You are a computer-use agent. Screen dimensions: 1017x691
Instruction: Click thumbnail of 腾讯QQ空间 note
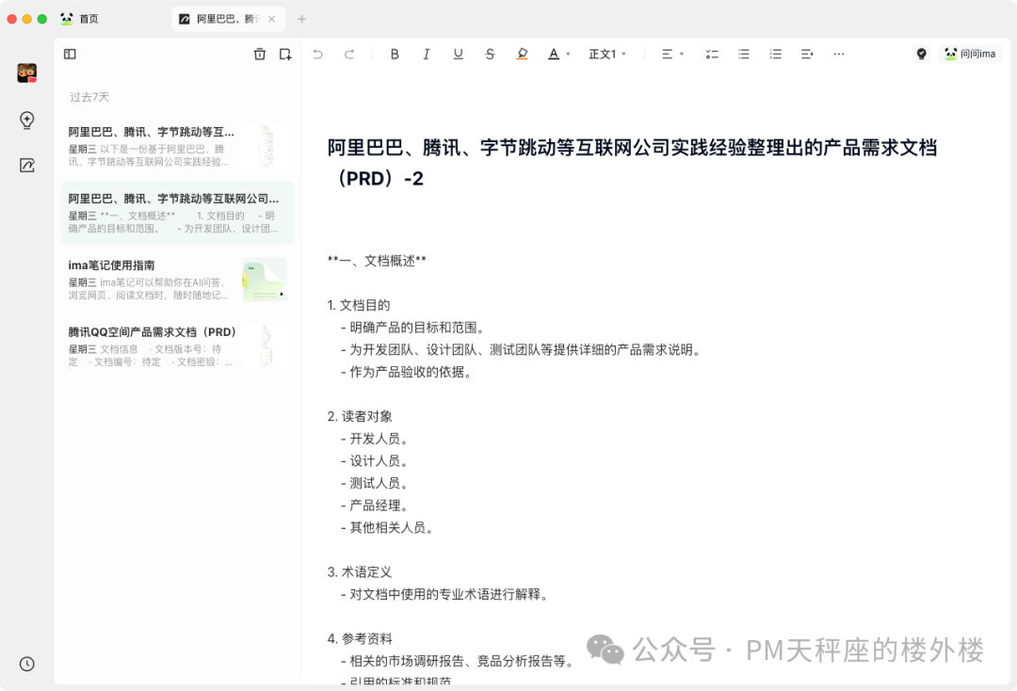(x=265, y=346)
